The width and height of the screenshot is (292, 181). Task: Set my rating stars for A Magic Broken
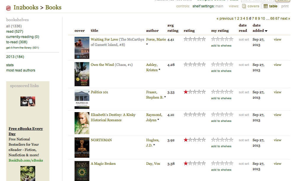pyautogui.click(x=222, y=164)
